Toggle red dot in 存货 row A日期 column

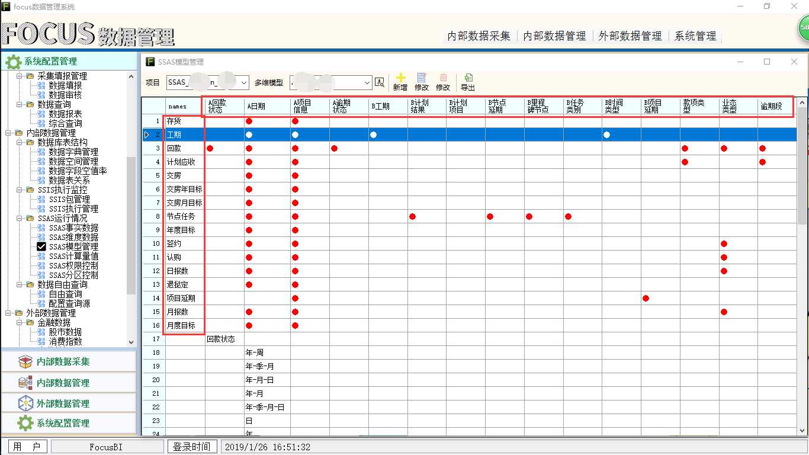(x=249, y=121)
